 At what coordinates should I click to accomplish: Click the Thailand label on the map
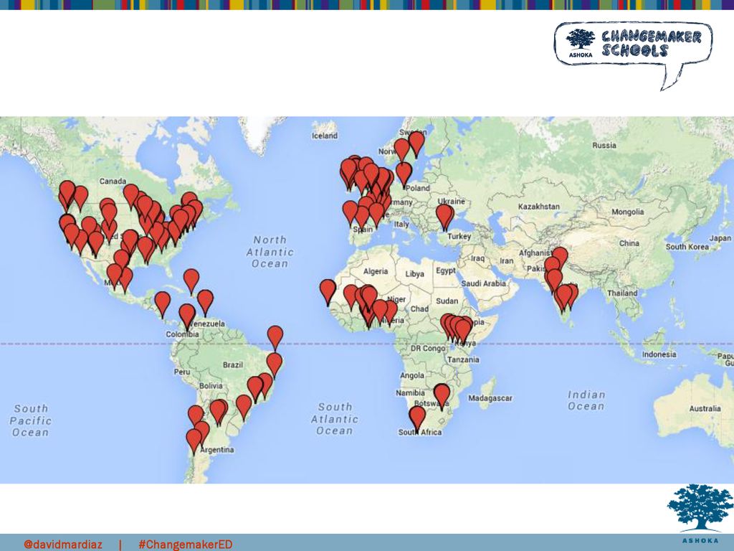click(622, 293)
